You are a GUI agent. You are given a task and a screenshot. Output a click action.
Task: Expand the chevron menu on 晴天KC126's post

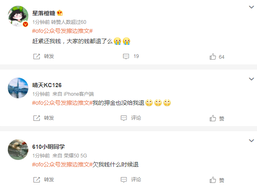251,79
